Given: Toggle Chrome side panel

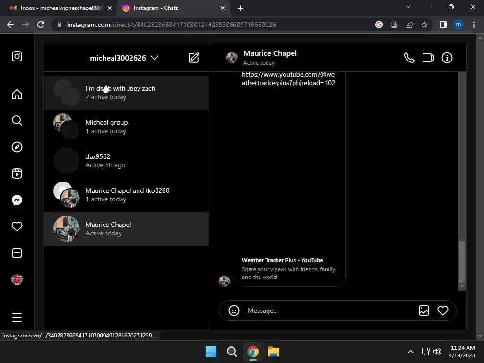Looking at the screenshot, I should tap(443, 25).
